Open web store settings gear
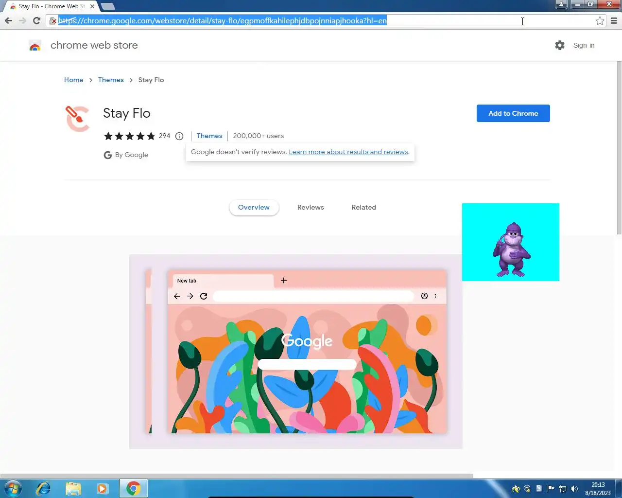This screenshot has height=498, width=622. [560, 45]
